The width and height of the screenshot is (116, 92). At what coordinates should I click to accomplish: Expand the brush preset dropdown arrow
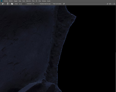pyautogui.click(x=10, y=4)
